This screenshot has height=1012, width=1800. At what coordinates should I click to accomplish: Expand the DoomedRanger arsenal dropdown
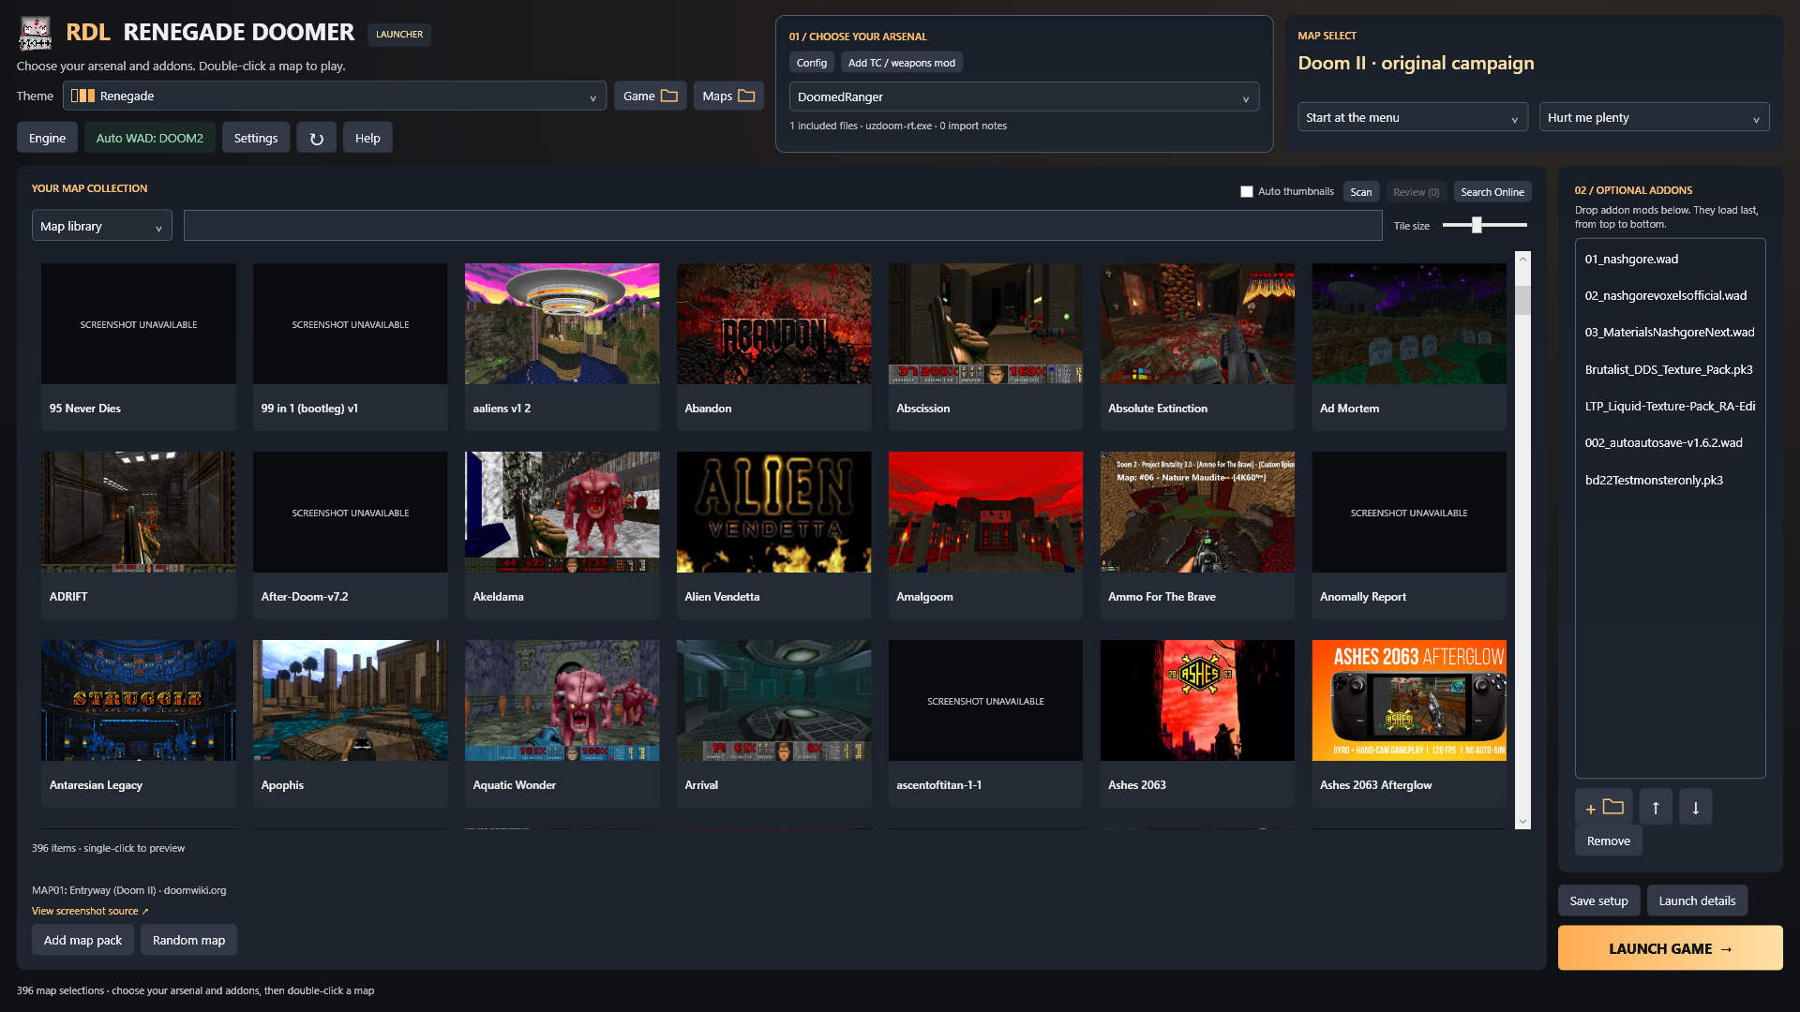click(x=1024, y=97)
